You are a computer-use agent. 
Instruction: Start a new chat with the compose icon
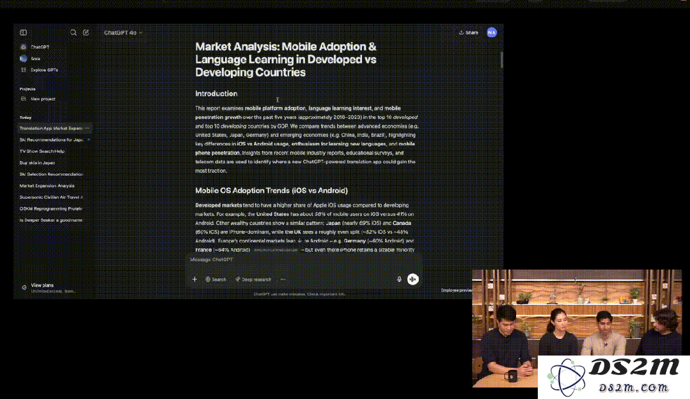[x=86, y=33]
